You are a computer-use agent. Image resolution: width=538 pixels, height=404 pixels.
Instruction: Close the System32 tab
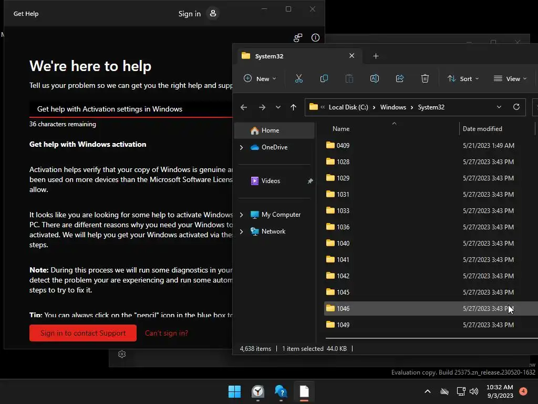[x=351, y=56]
